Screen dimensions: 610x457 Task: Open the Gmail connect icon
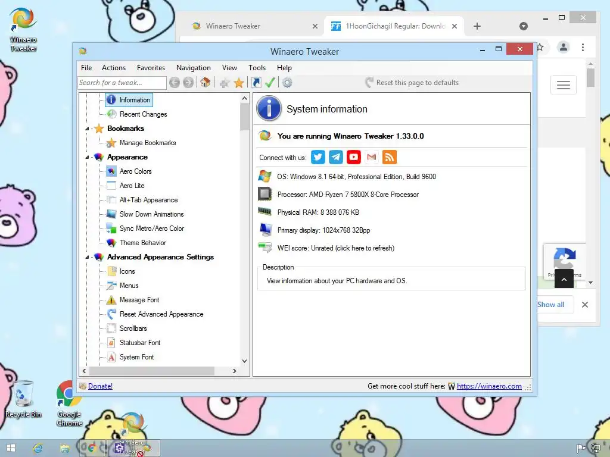pos(372,157)
